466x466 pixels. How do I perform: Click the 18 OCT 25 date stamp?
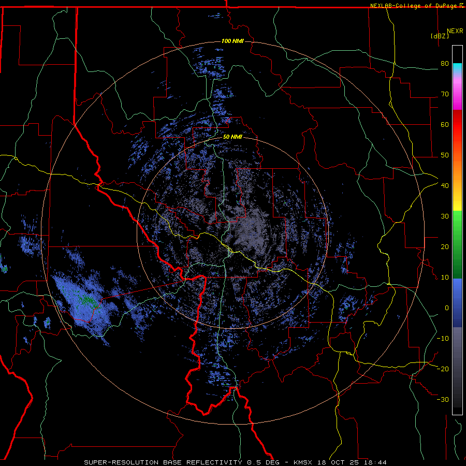339,462
